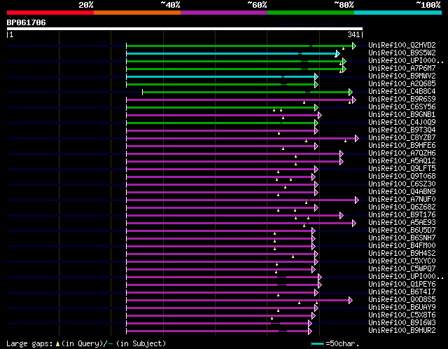Select hit name UniRef100_B9T3Q4
Screen dimensions: 448x349
[402, 130]
